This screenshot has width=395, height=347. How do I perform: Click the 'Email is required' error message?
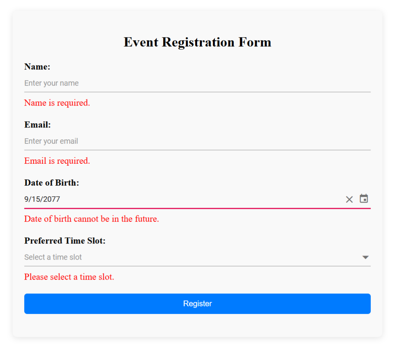57,161
